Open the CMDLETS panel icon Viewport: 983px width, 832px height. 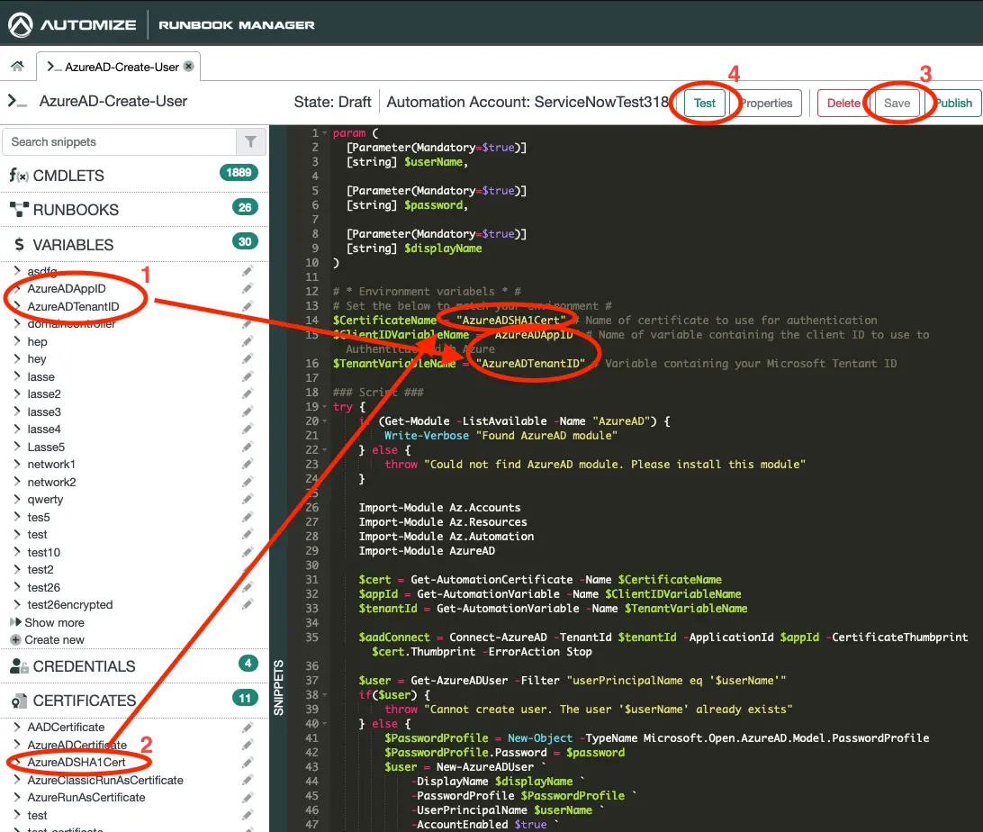tap(19, 175)
